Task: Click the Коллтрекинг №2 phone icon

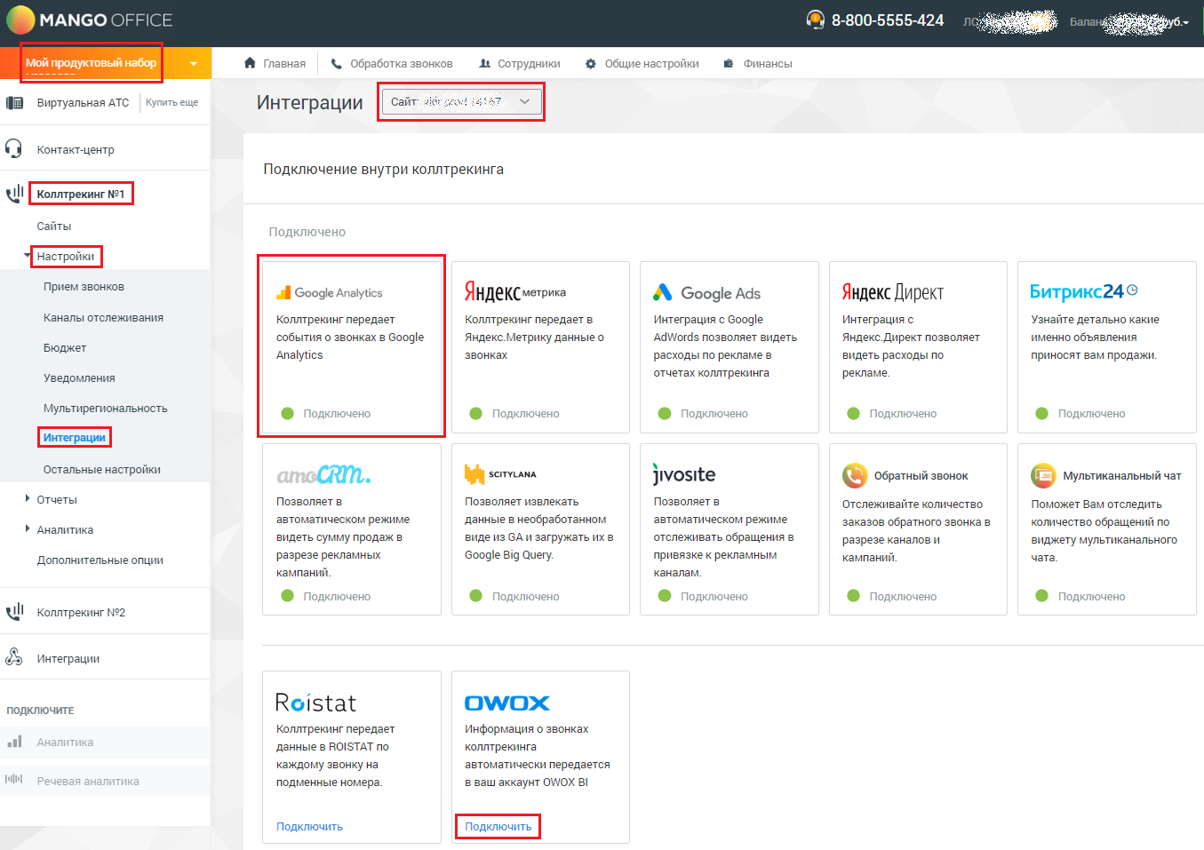Action: tap(14, 612)
